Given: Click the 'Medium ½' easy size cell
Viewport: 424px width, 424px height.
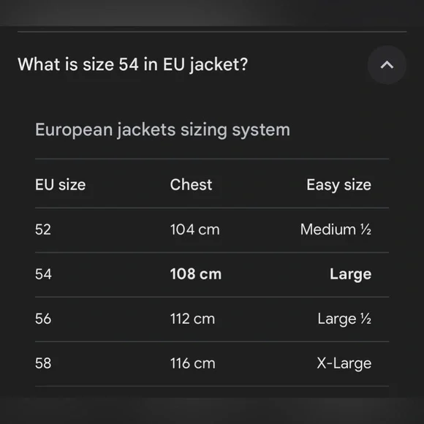Looking at the screenshot, I should coord(336,230).
